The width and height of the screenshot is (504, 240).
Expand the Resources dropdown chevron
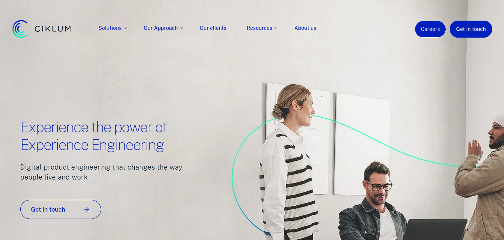(x=276, y=28)
